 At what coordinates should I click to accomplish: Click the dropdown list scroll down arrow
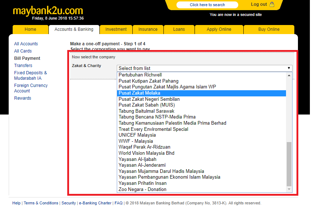click(x=289, y=189)
